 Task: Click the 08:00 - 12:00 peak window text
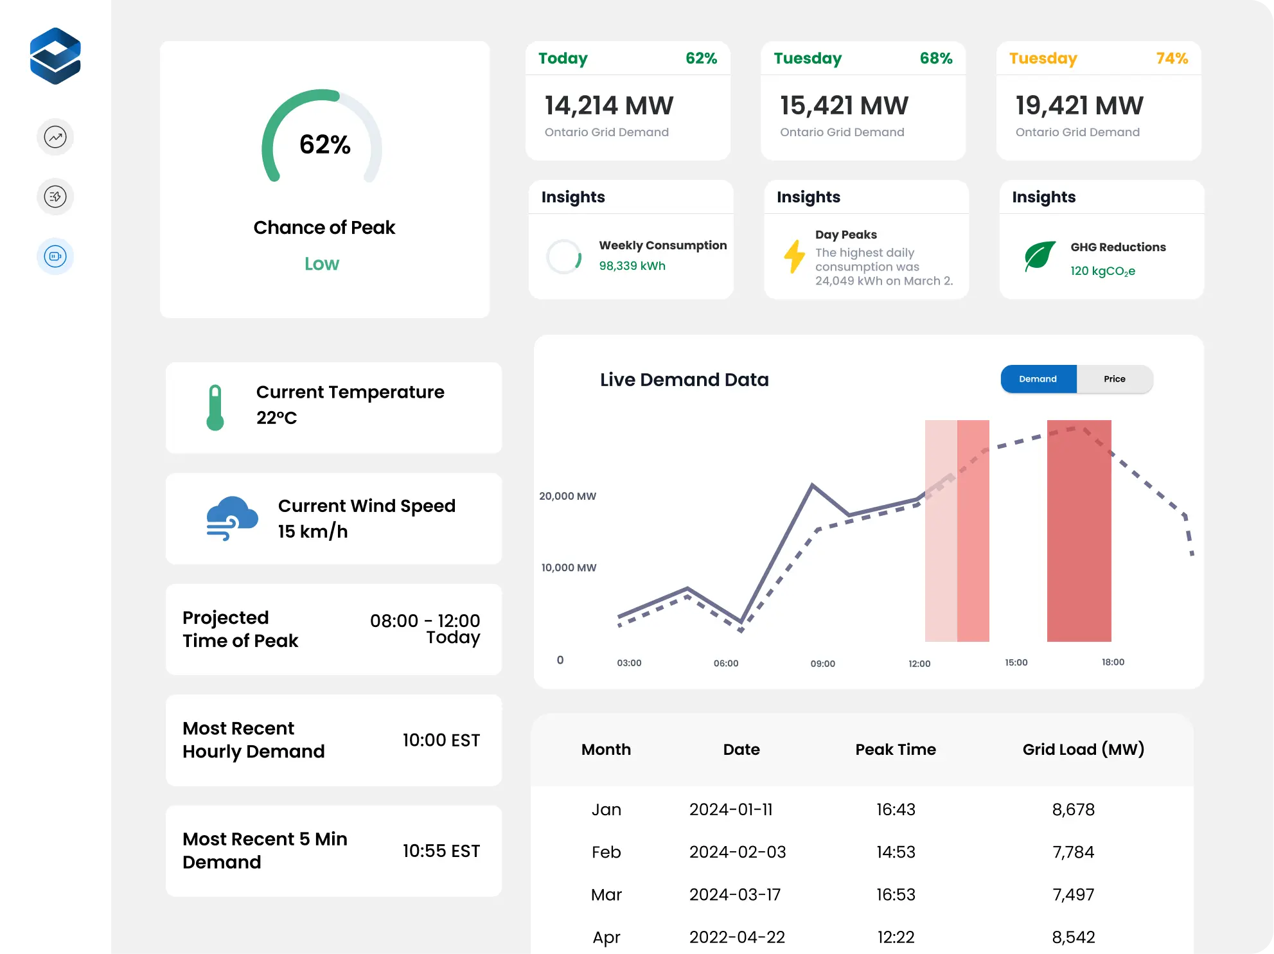pos(425,621)
